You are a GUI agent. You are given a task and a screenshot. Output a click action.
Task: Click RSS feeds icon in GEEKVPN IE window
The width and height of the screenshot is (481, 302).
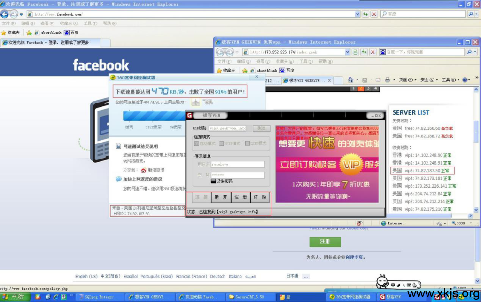(365, 80)
